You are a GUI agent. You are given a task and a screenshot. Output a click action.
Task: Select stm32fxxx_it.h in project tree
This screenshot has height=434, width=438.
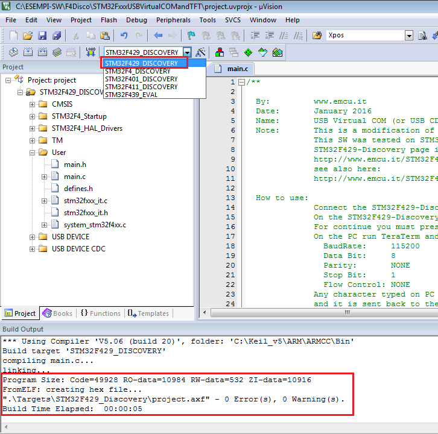pyautogui.click(x=86, y=213)
